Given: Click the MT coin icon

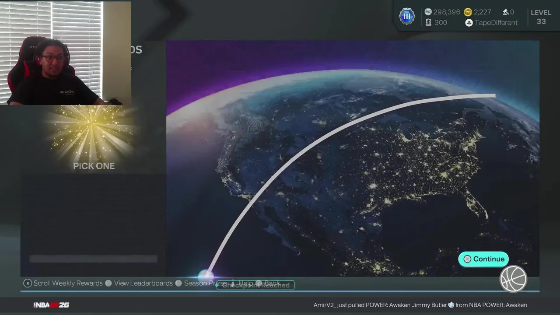Looking at the screenshot, I should click(428, 12).
